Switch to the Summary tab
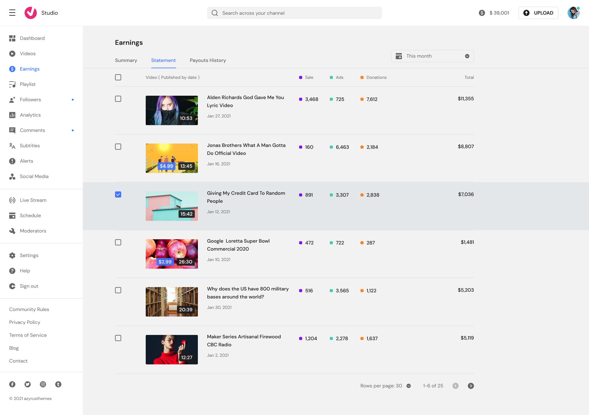The width and height of the screenshot is (589, 415). tap(126, 60)
